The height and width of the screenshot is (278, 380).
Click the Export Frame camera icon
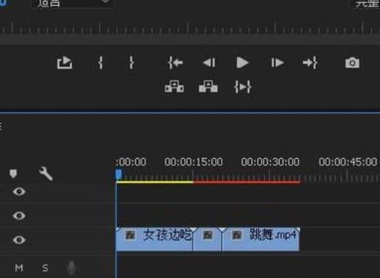(352, 63)
